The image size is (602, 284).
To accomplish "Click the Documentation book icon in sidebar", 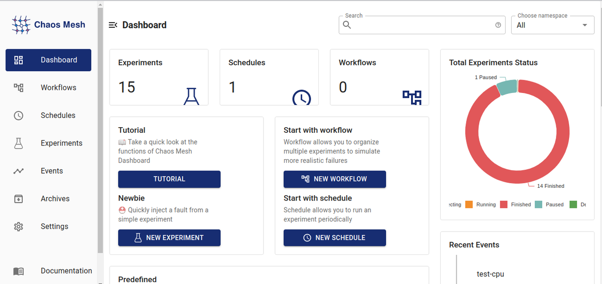I will [x=18, y=271].
